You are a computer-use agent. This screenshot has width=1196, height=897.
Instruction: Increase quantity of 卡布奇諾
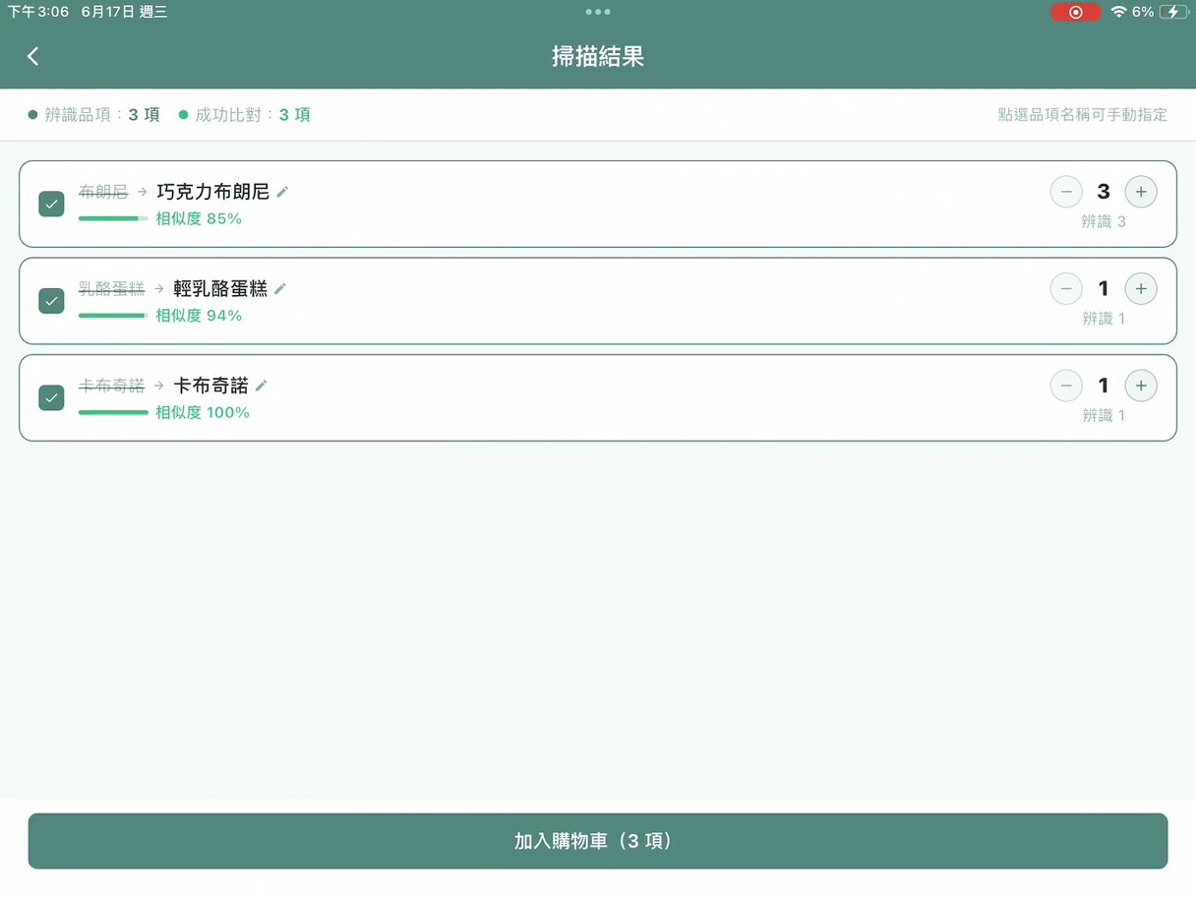click(x=1141, y=386)
